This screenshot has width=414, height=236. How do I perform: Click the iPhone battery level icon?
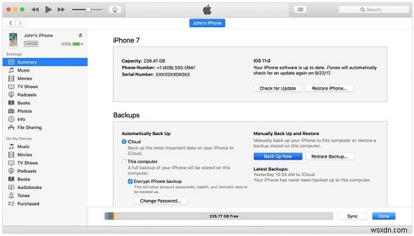click(x=77, y=44)
